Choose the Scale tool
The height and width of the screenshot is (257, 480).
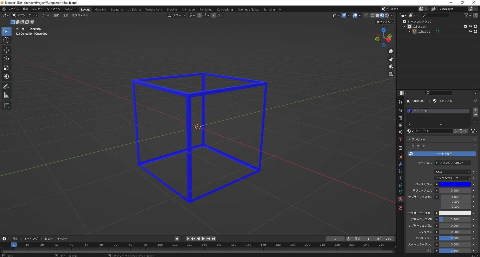tap(6, 68)
